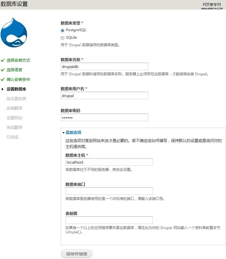Click the checkmark beside 选择安装方式
Viewport: 226px width, 259px height.
pyautogui.click(x=3, y=60)
